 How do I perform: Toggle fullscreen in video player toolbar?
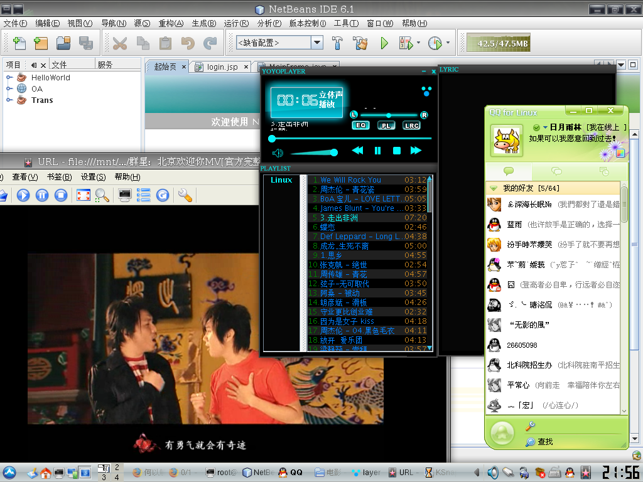pos(84,195)
